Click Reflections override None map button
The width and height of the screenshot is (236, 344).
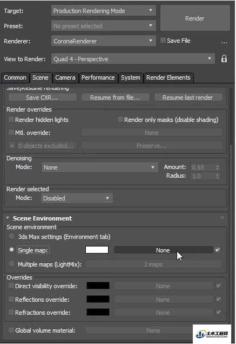(x=163, y=300)
